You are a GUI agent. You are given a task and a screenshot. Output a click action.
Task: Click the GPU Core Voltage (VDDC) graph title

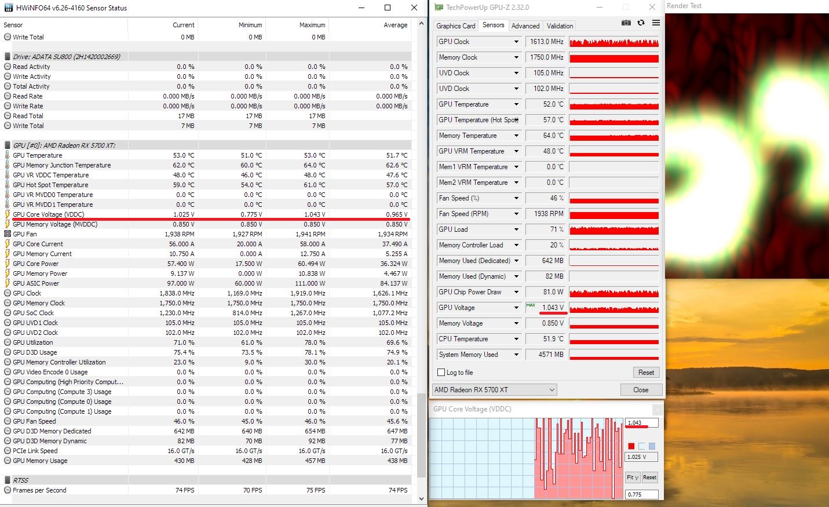472,409
